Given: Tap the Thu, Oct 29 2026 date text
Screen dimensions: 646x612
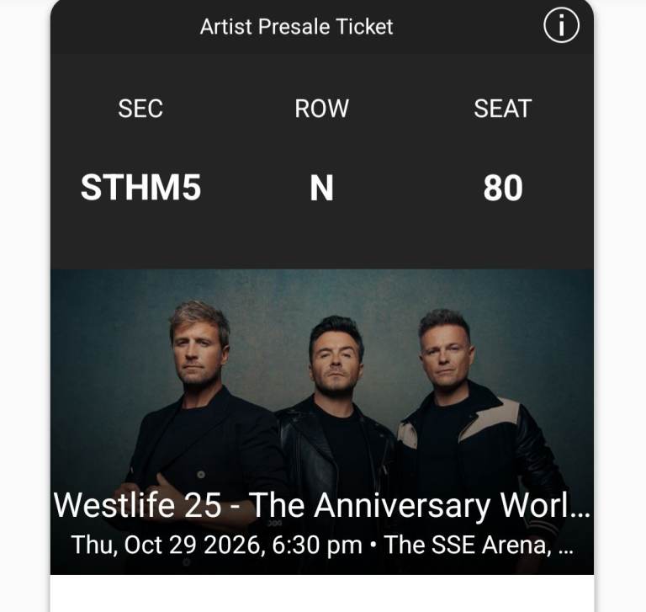Looking at the screenshot, I should point(166,545).
